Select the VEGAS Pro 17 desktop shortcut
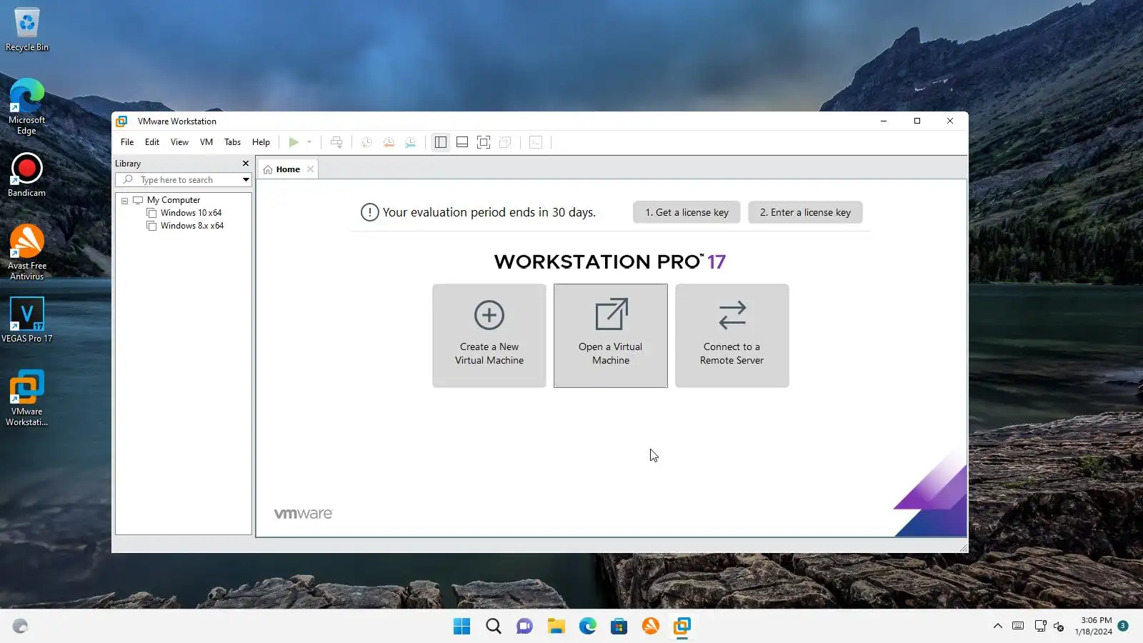Screen dimensions: 1143x643 point(27,320)
